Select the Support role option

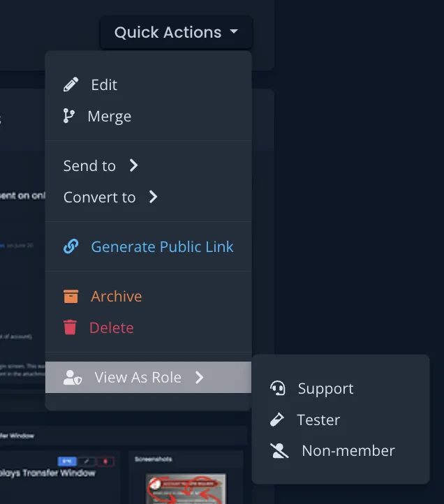[x=325, y=389]
